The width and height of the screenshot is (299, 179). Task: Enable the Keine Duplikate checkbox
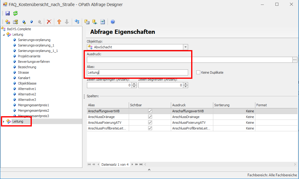(198, 72)
